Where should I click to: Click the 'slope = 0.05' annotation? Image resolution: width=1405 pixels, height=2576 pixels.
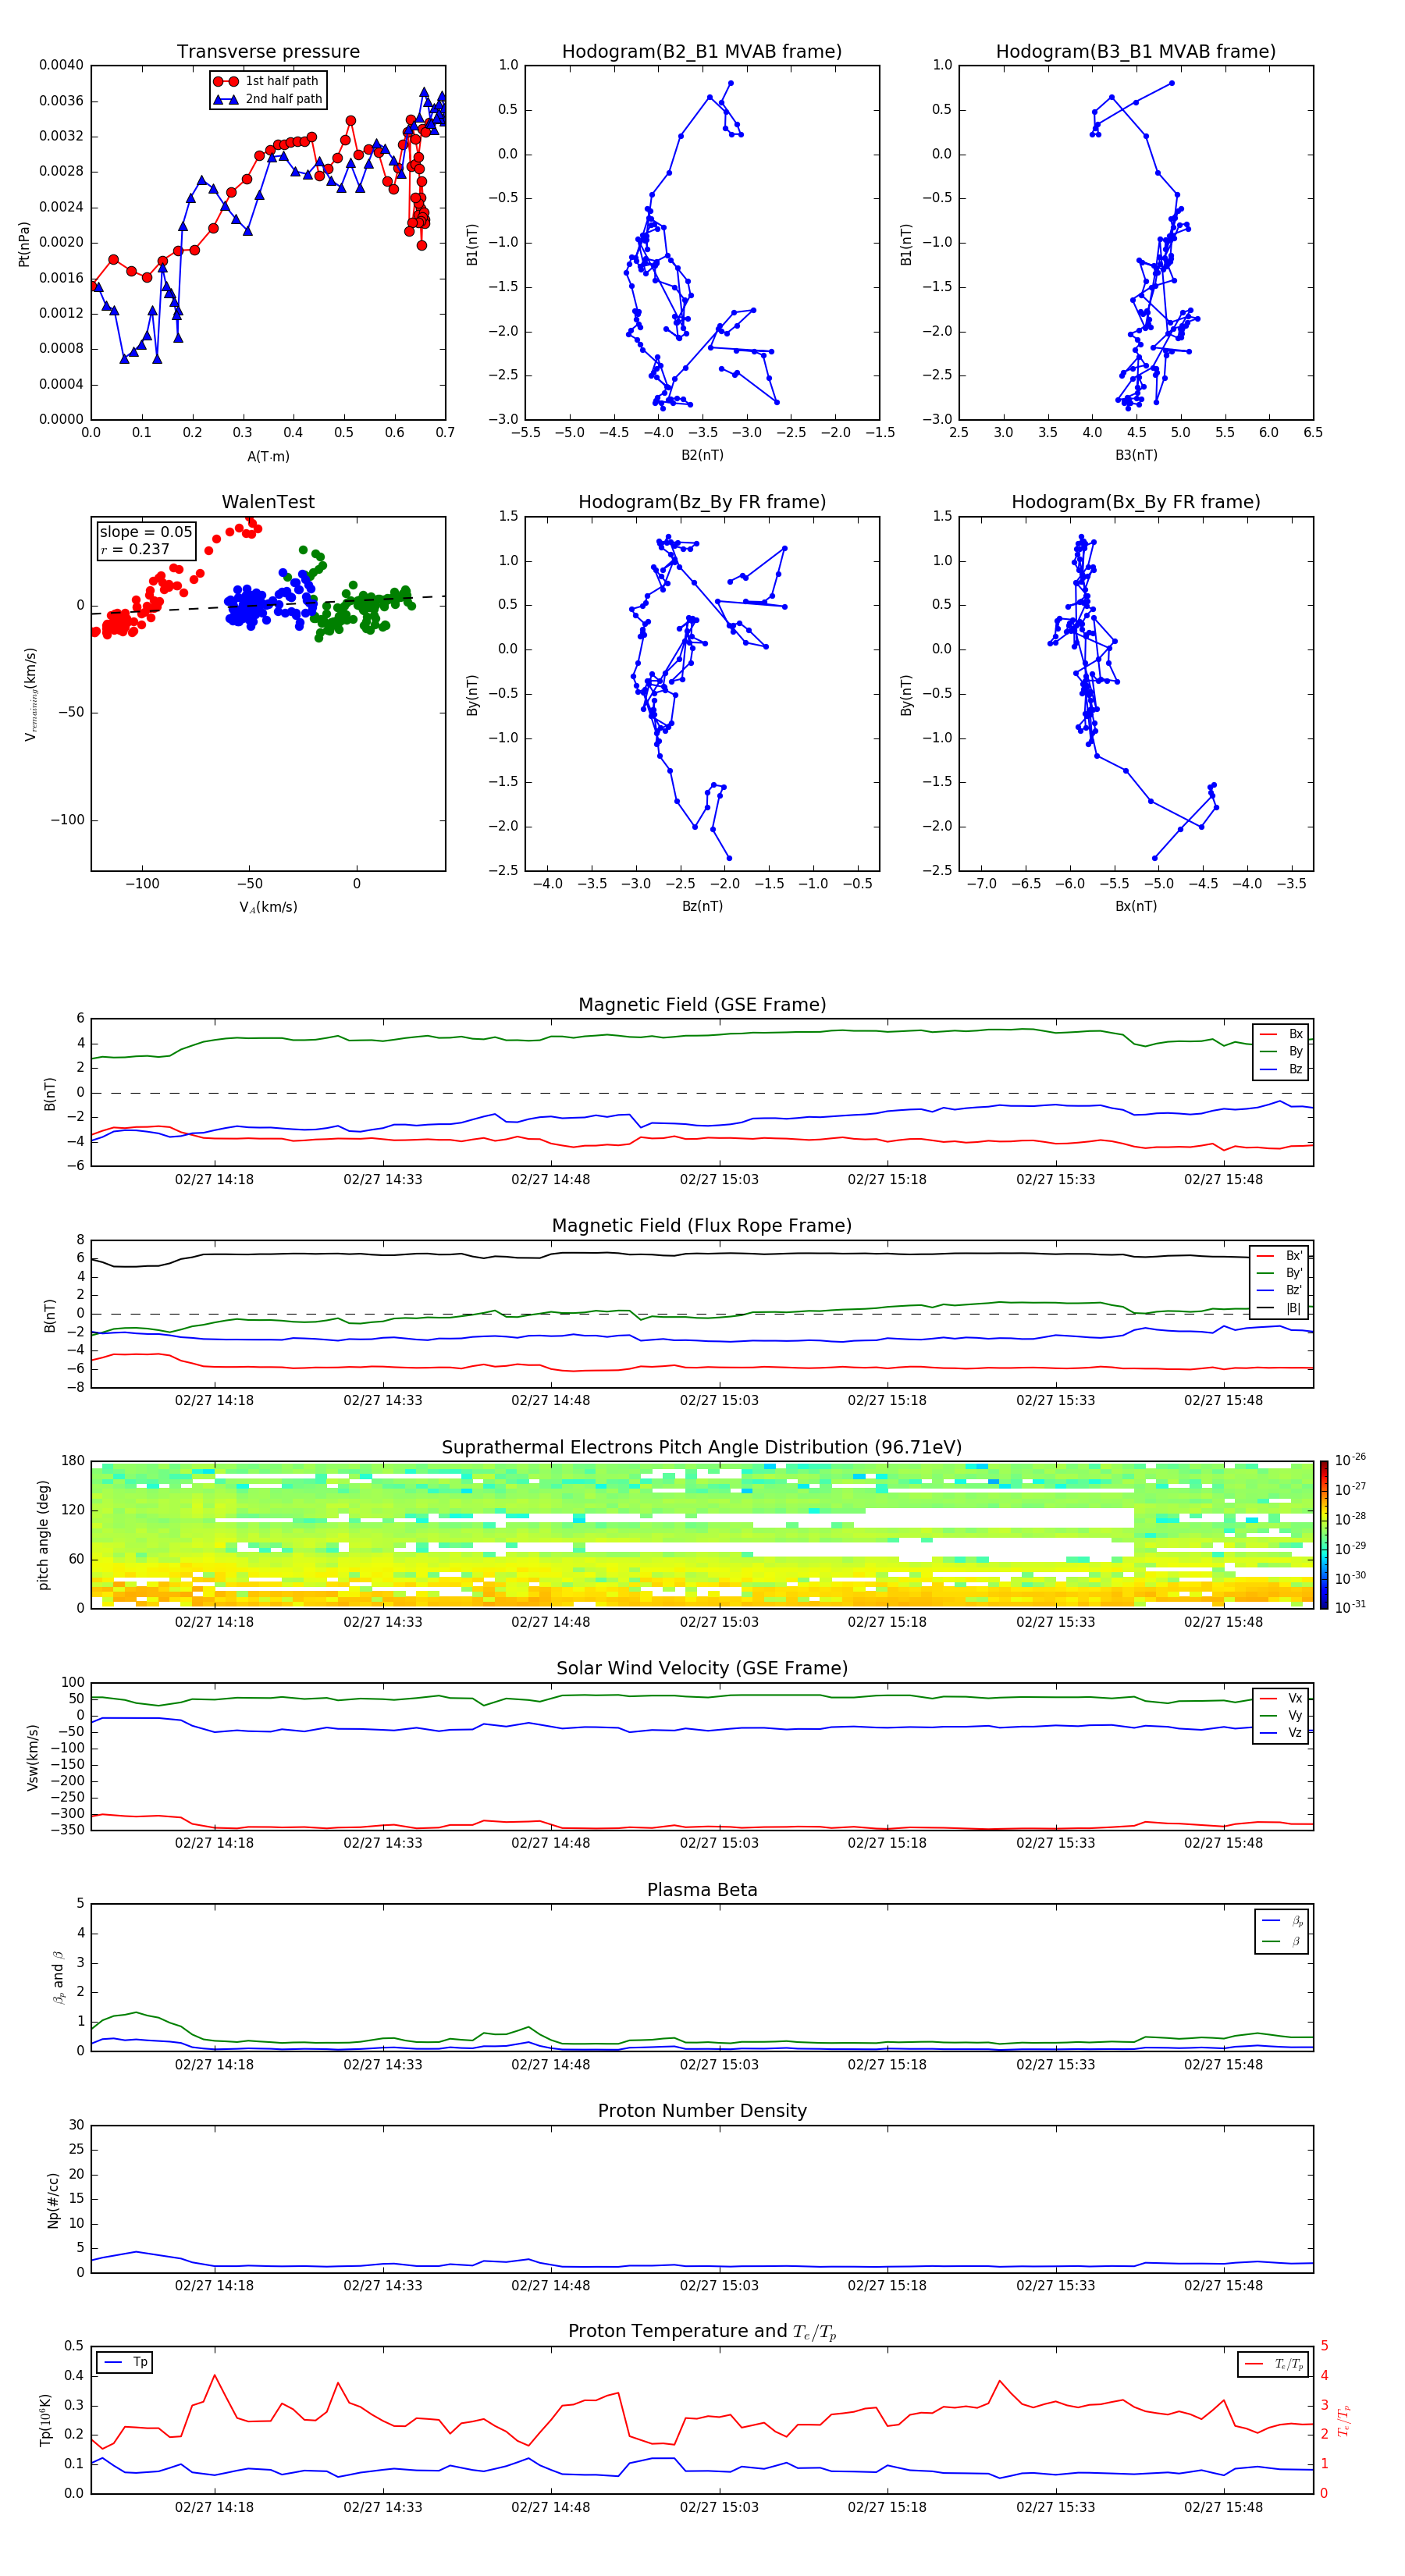click(146, 532)
